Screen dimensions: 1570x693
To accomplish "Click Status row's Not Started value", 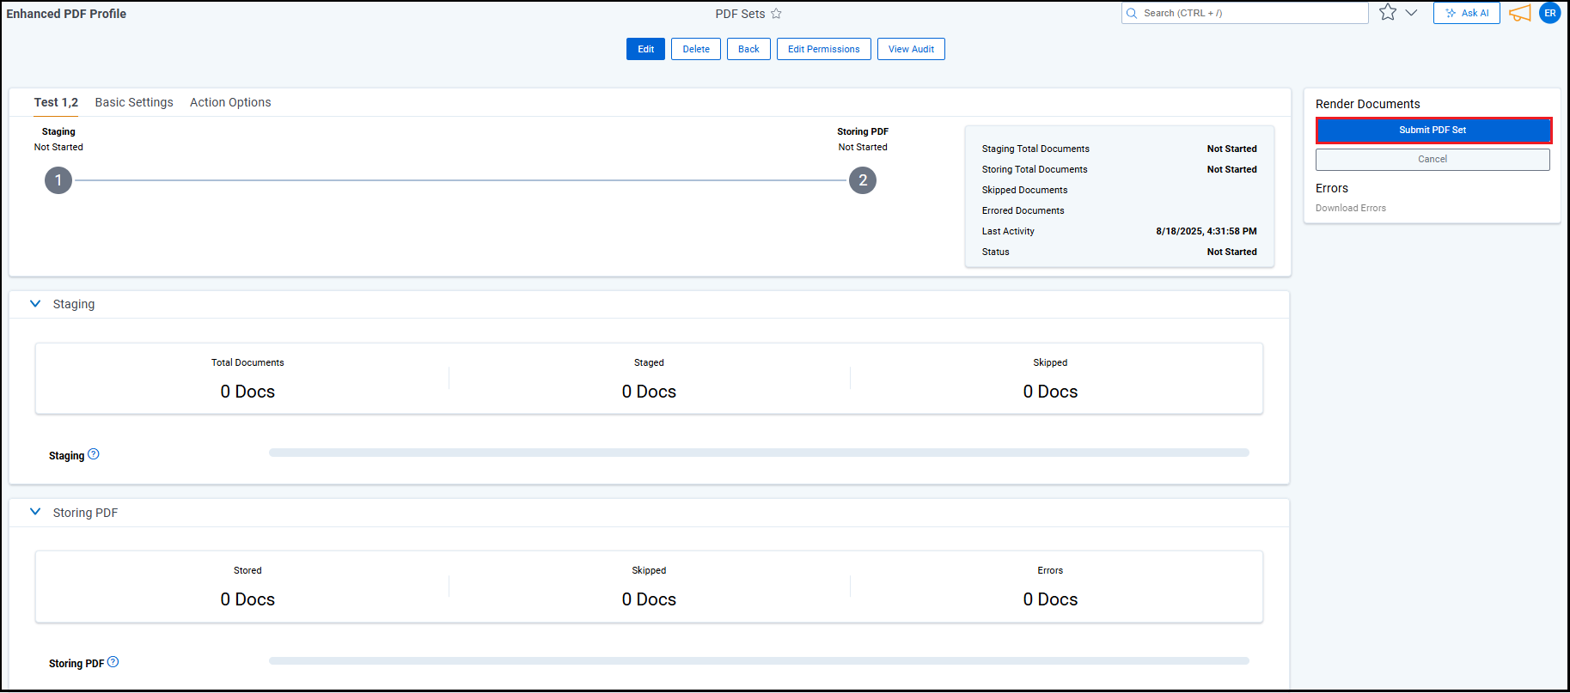I will tap(1231, 252).
